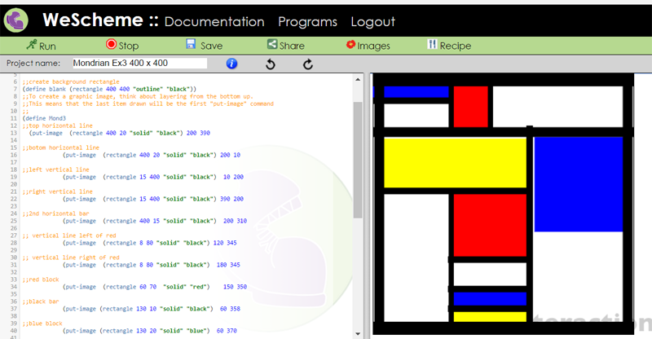The image size is (652, 339).
Task: Select Logout in the header
Action: 372,22
